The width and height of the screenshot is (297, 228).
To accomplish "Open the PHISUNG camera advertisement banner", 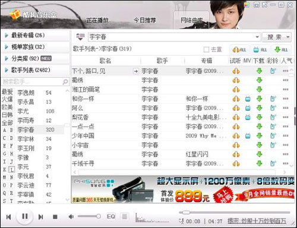I will (x=182, y=189).
